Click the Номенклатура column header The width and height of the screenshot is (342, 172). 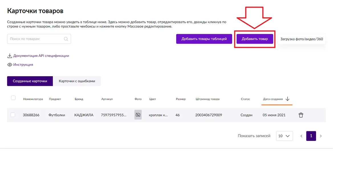(x=33, y=99)
